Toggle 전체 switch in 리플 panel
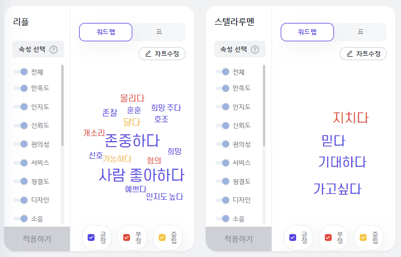Viewport: 401px width, 257px height. pos(21,72)
